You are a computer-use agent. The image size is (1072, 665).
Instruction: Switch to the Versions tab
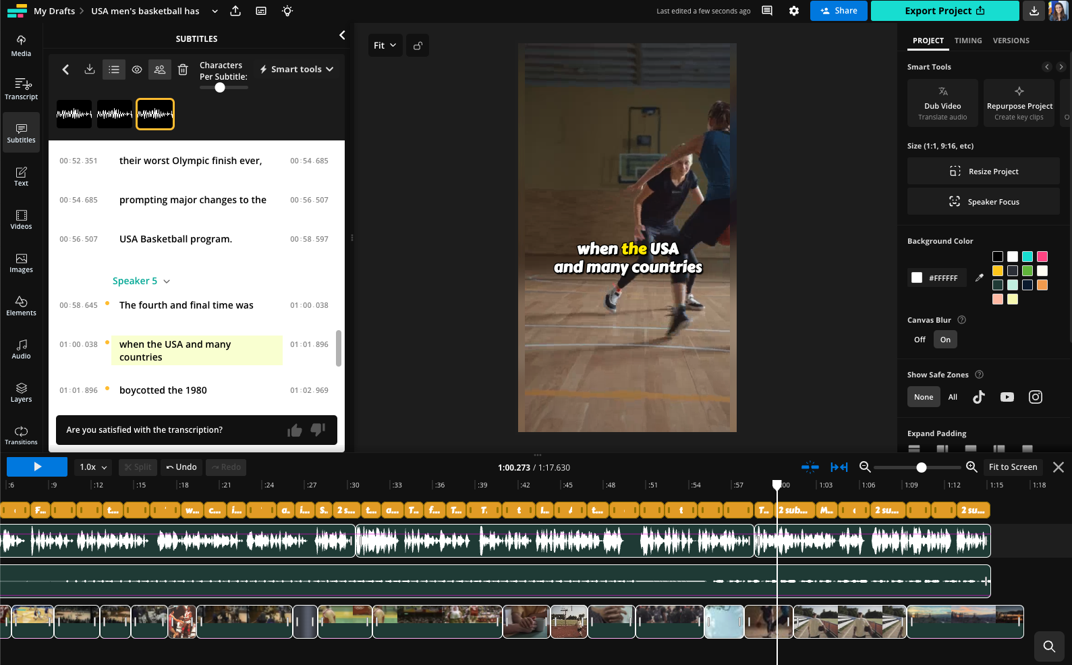pyautogui.click(x=1011, y=41)
